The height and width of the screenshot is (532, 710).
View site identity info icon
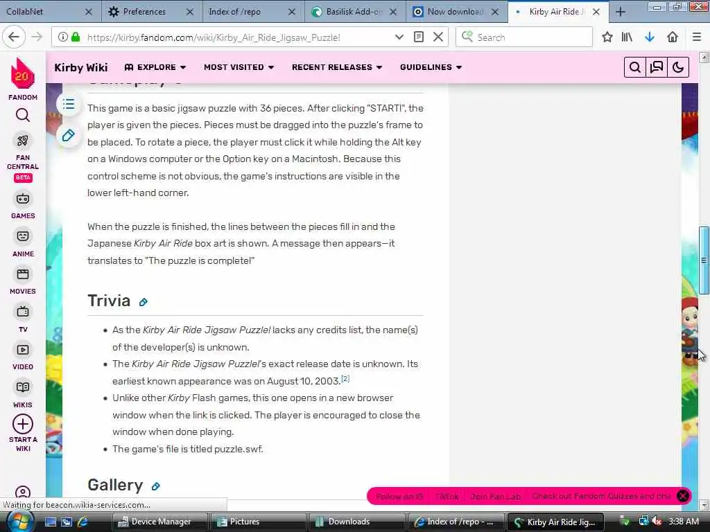pyautogui.click(x=63, y=37)
